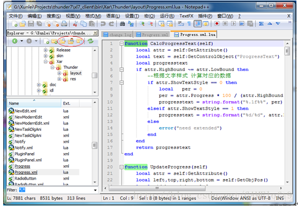Switch to the Progress.xml tab
Screen dimensions: 298x206
click(x=152, y=35)
